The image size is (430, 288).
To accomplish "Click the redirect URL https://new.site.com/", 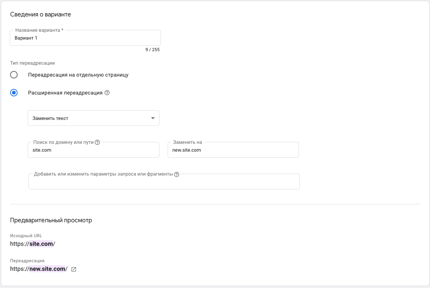I will click(x=39, y=269).
